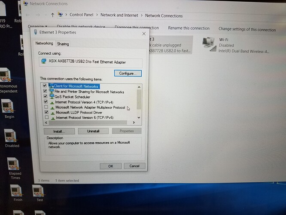Confirm dialog with OK button
This screenshot has width=286, height=215.
pos(111,166)
